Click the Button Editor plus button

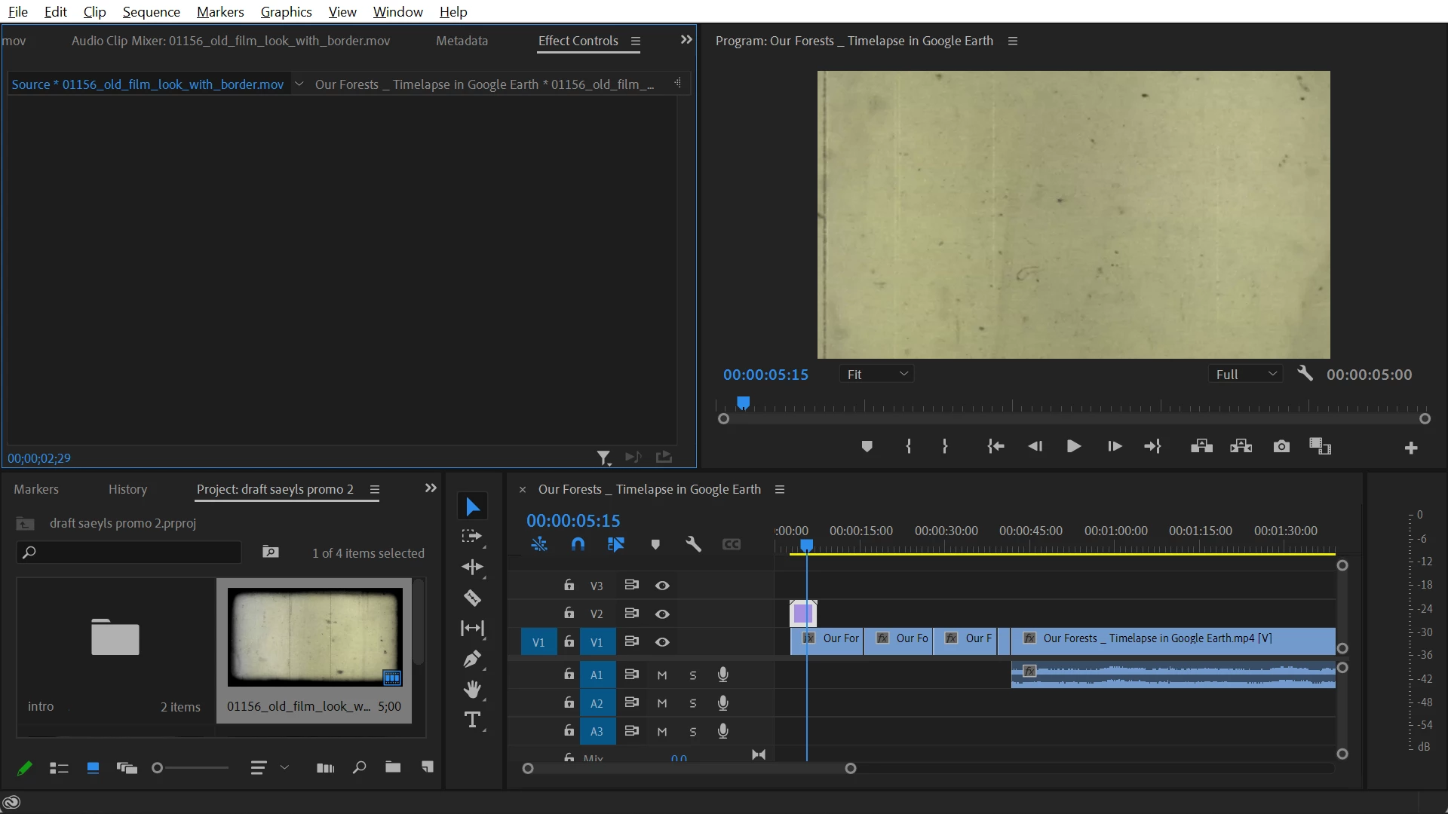[1411, 448]
